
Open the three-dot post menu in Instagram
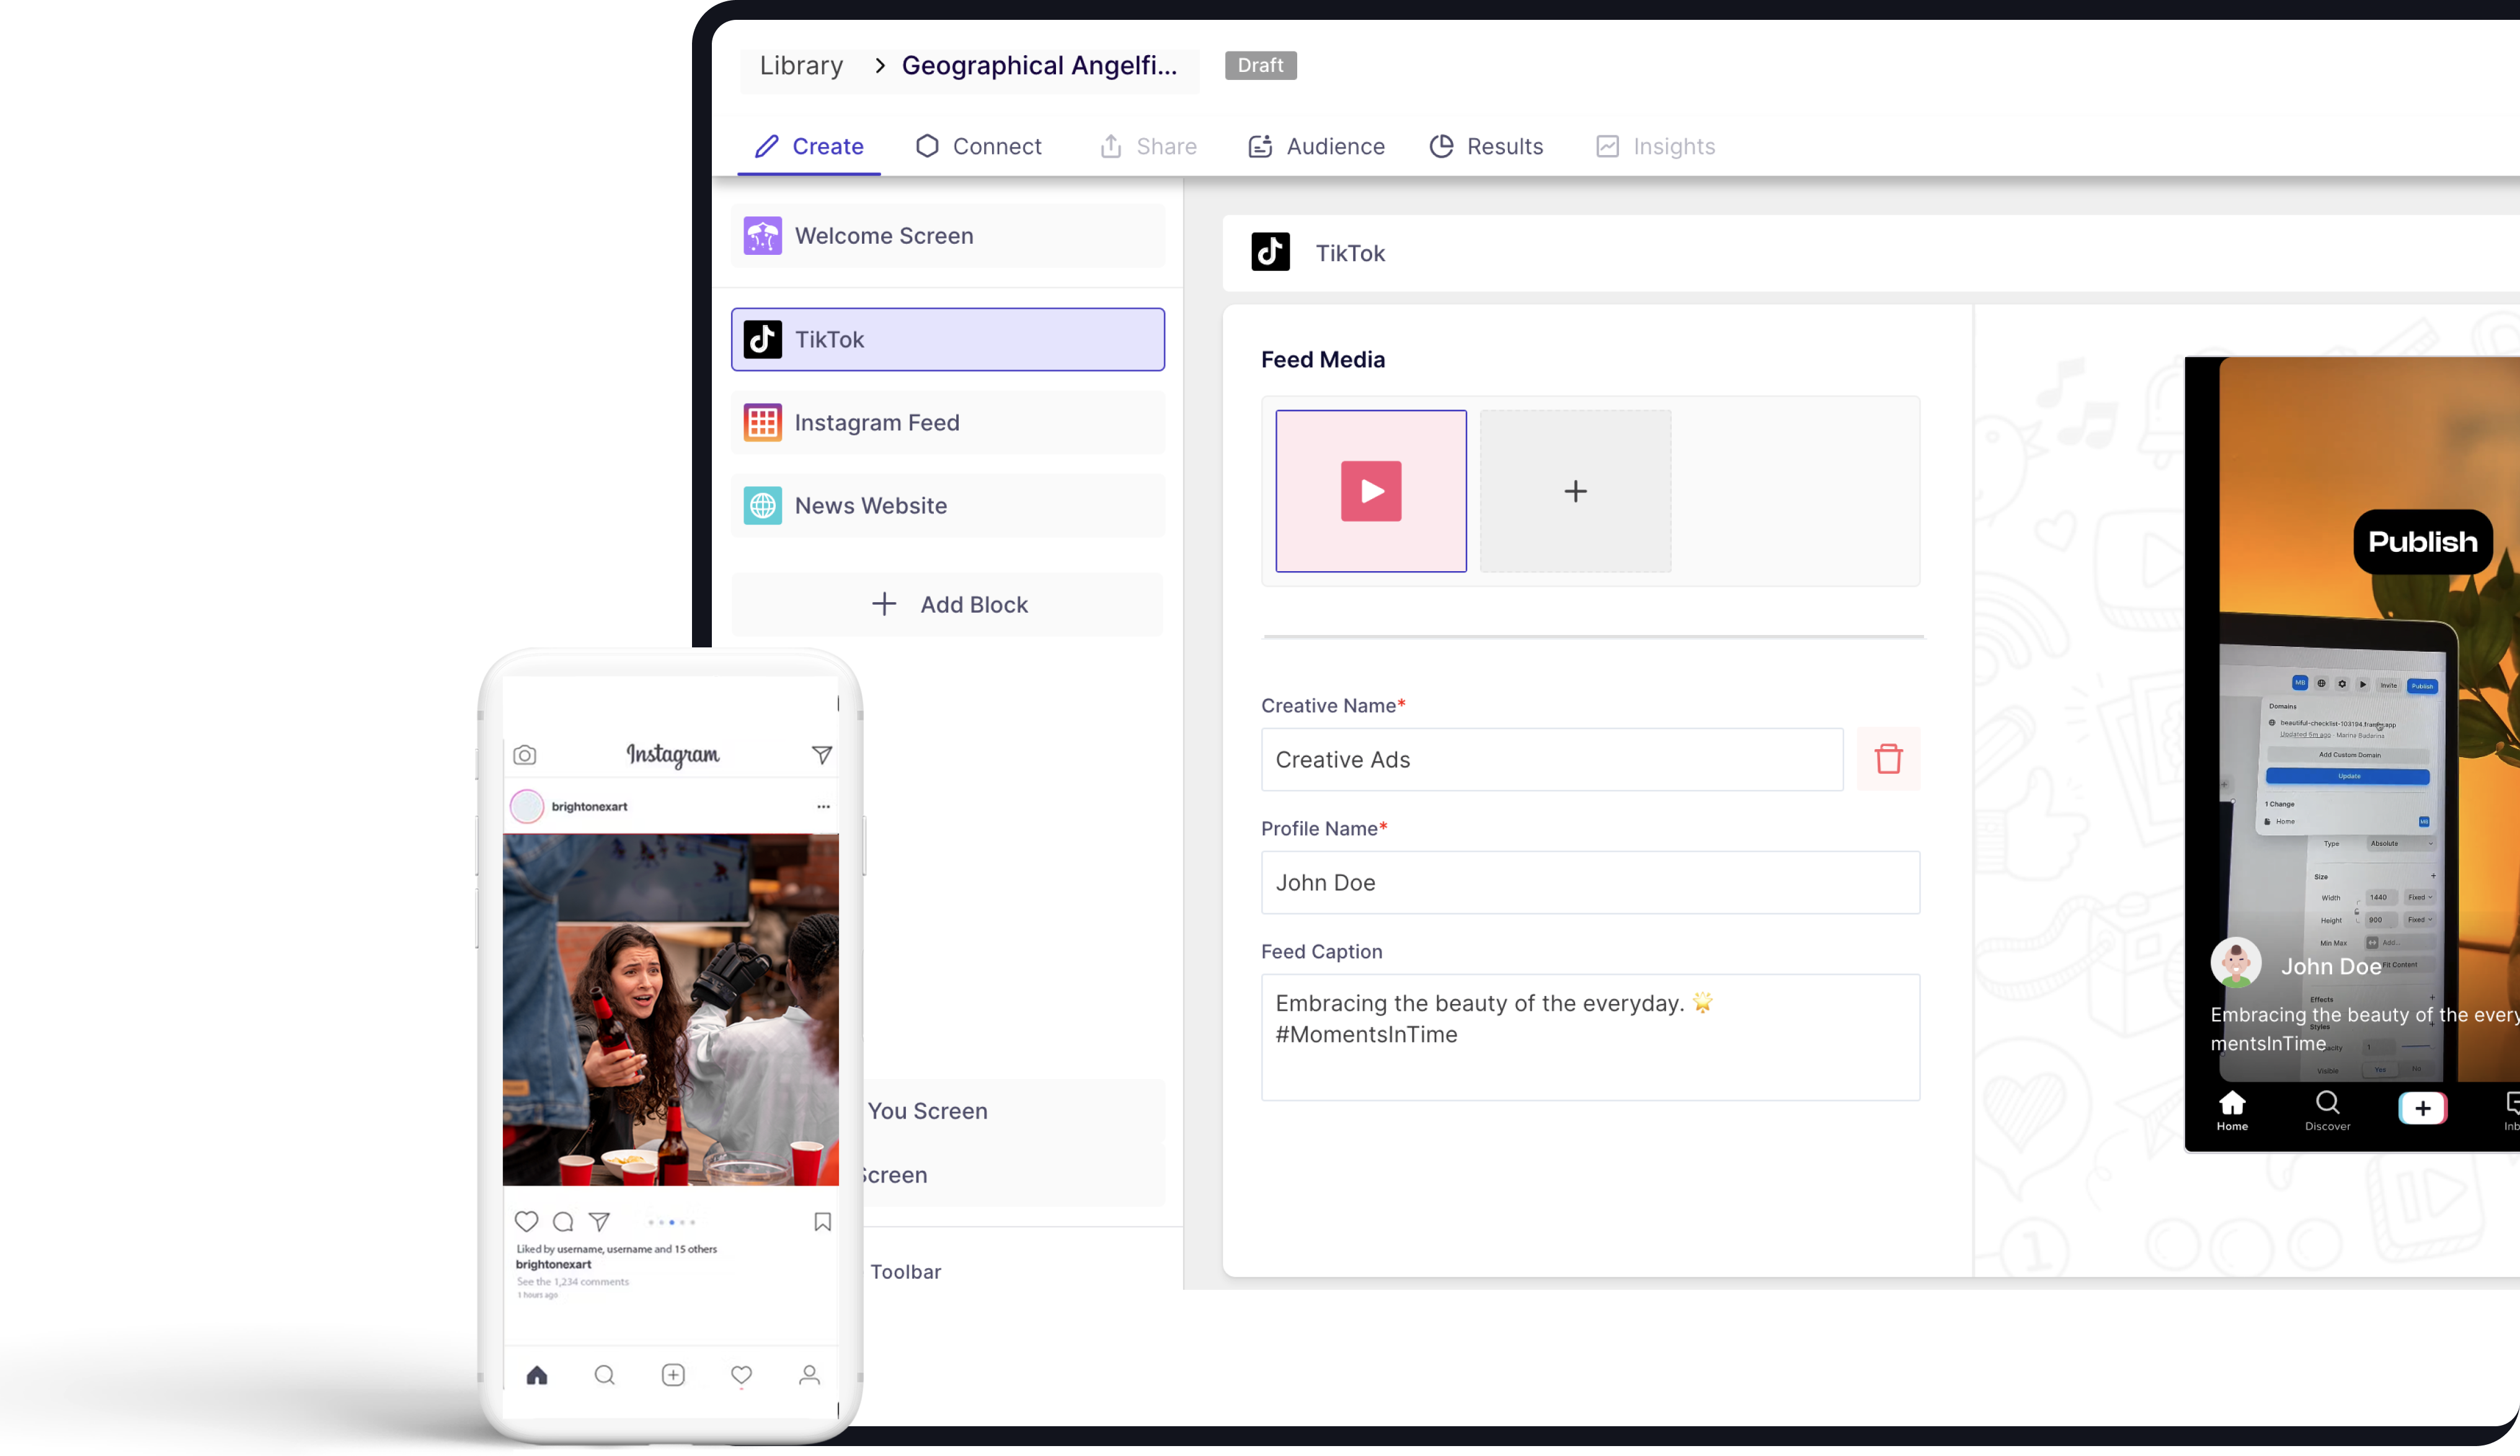tap(823, 806)
